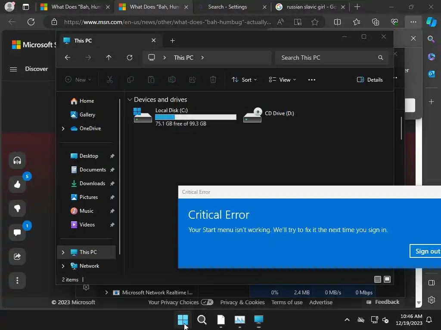Open a new Edge tab with plus button
This screenshot has width=441, height=330.
(357, 7)
